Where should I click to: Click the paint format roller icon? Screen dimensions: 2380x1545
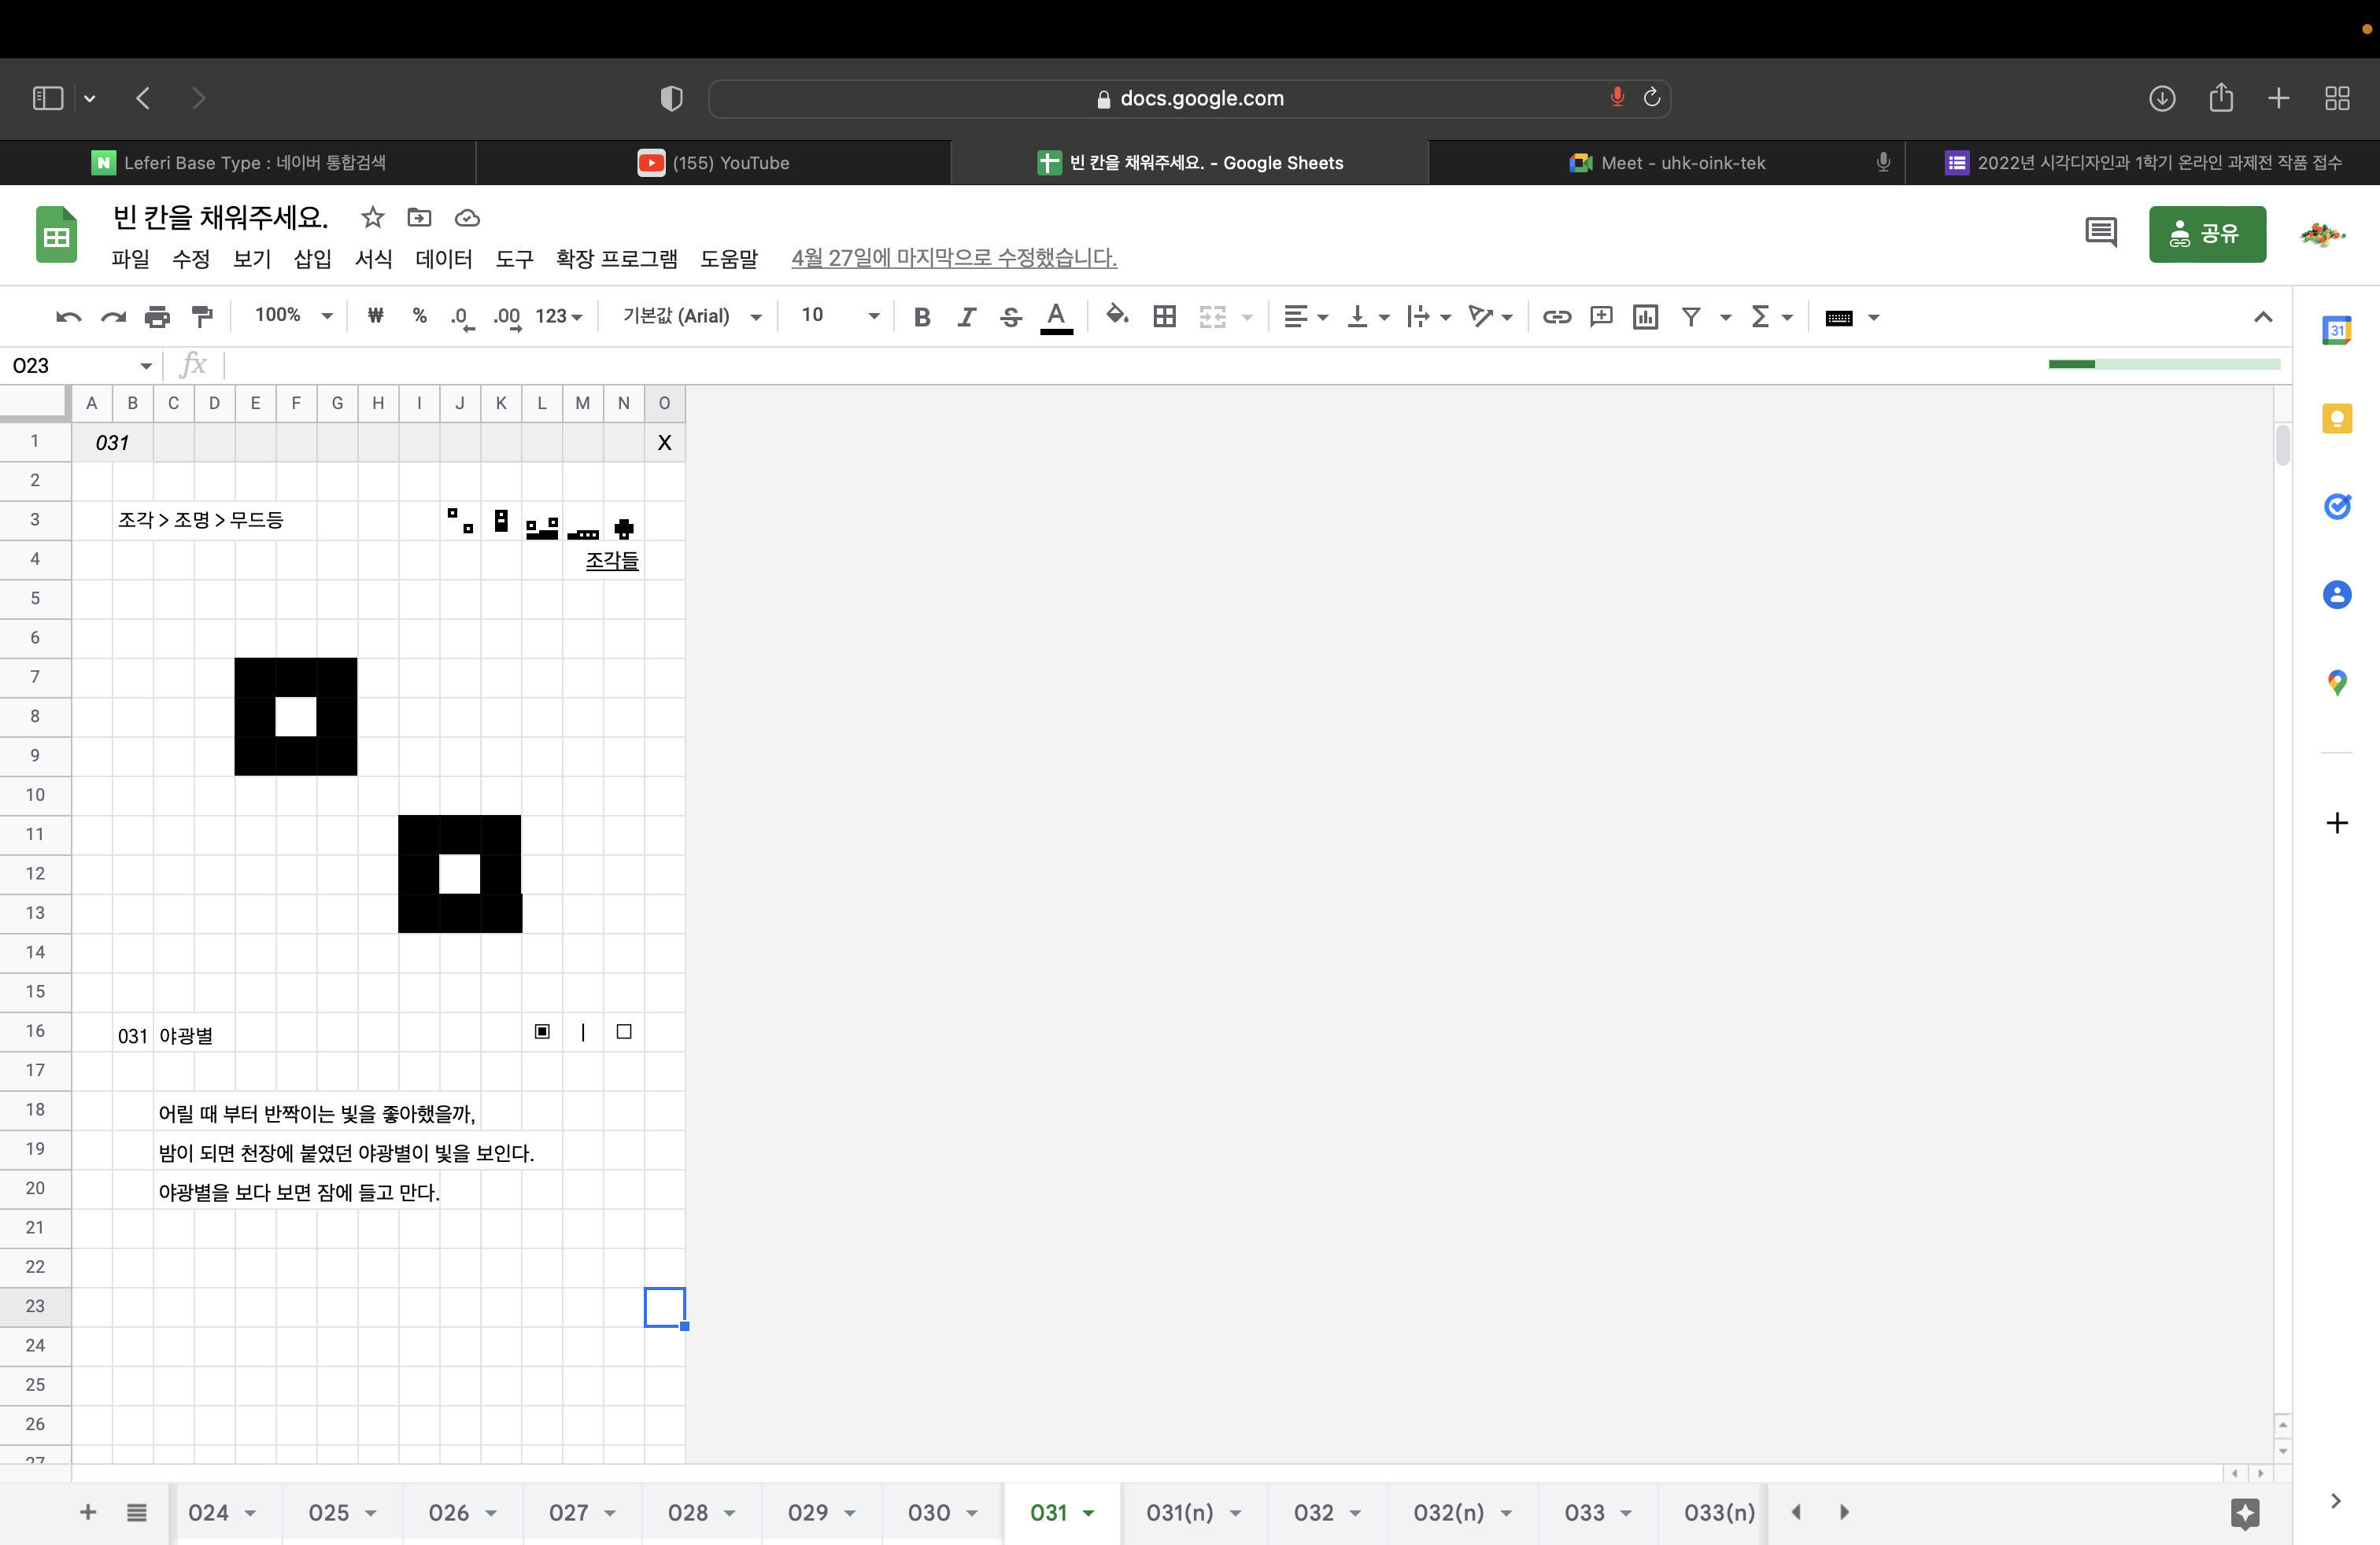[203, 317]
